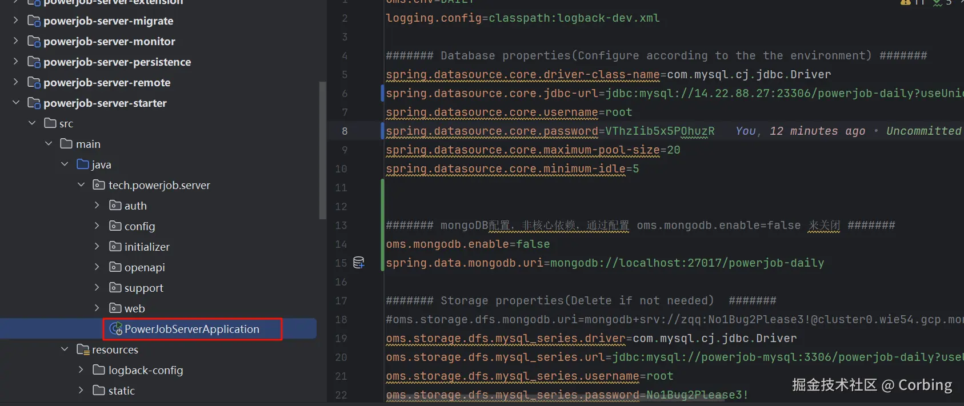Select PowerJobServerApplication in the project tree
Viewport: 964px width, 406px height.
191,329
